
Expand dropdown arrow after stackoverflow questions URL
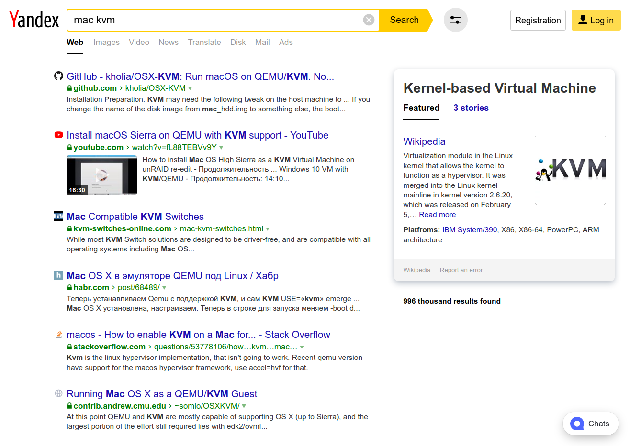click(302, 347)
